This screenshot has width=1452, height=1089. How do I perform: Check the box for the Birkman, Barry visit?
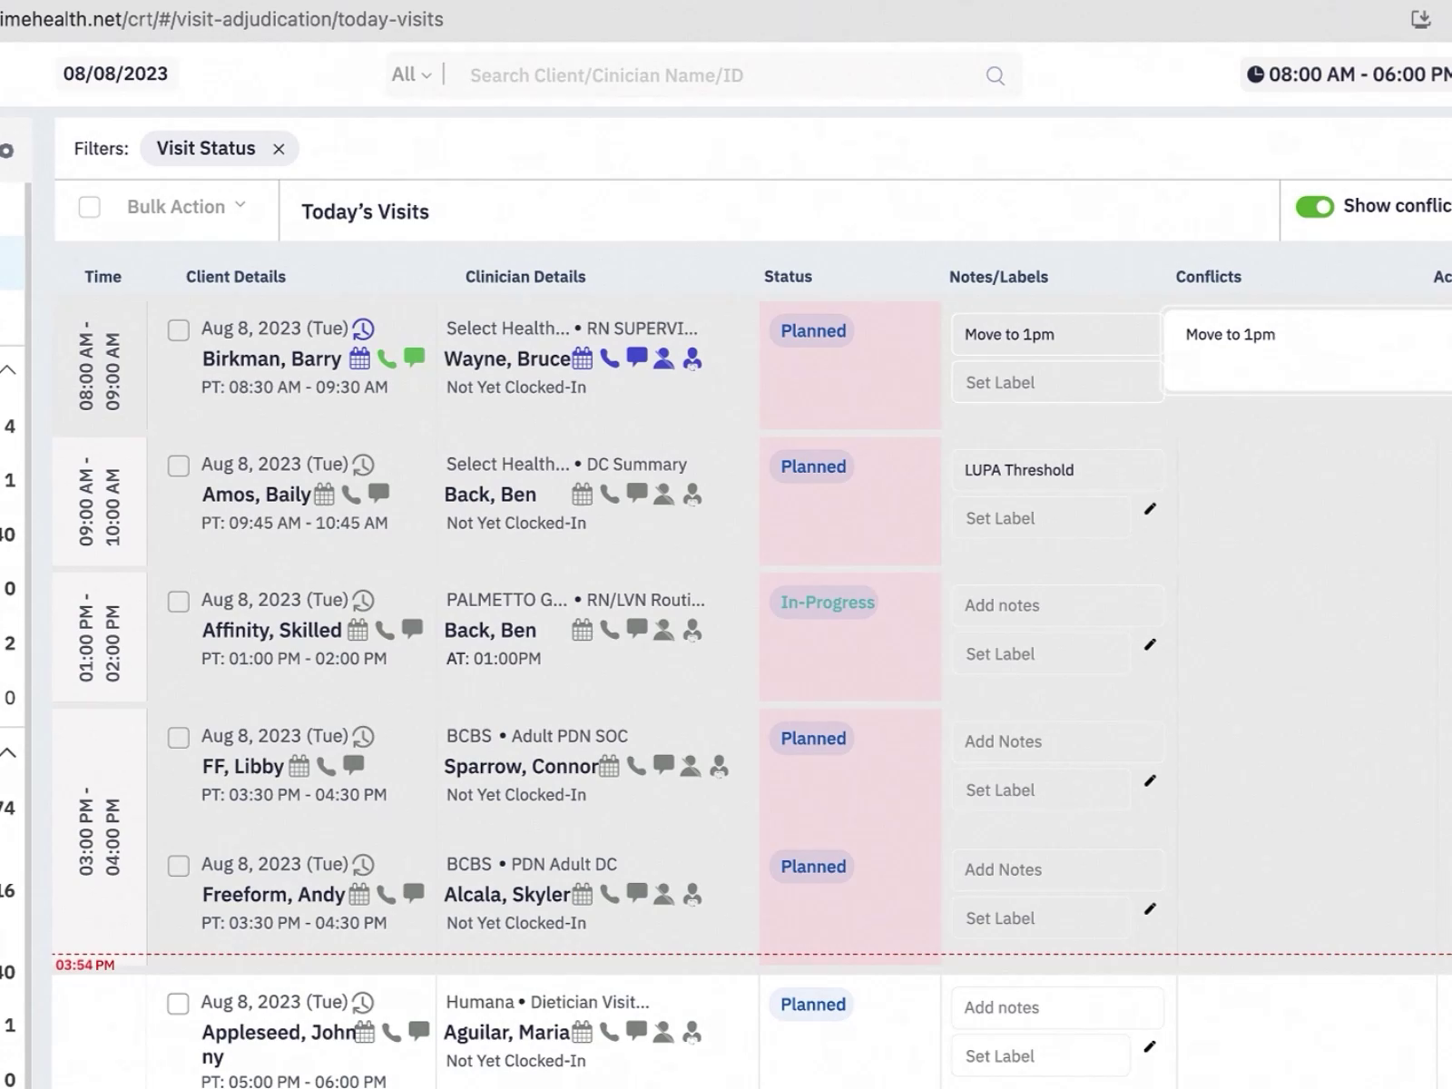coord(179,330)
